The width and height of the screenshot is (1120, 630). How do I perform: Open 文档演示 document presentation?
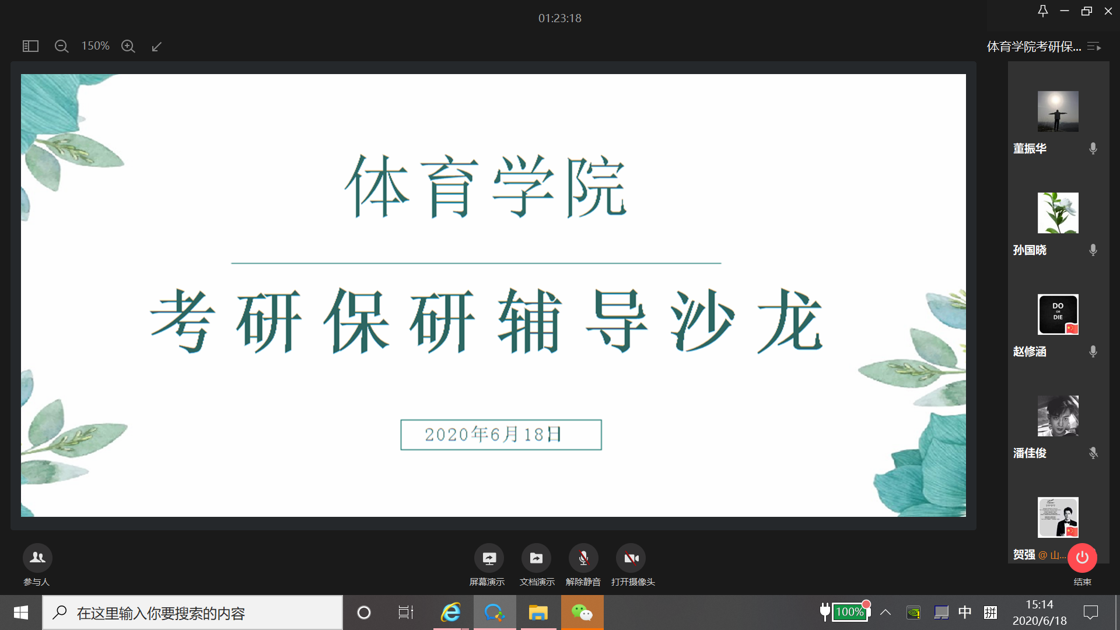tap(536, 558)
